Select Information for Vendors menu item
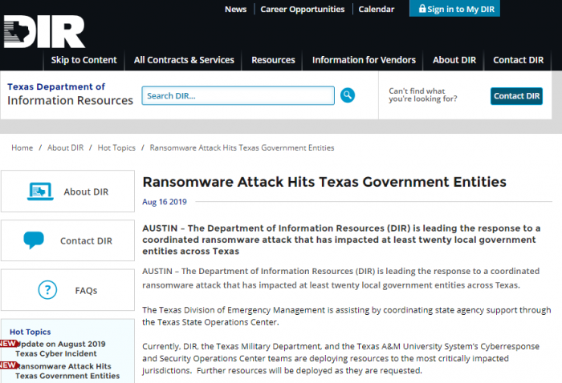The image size is (562, 383). tap(364, 60)
